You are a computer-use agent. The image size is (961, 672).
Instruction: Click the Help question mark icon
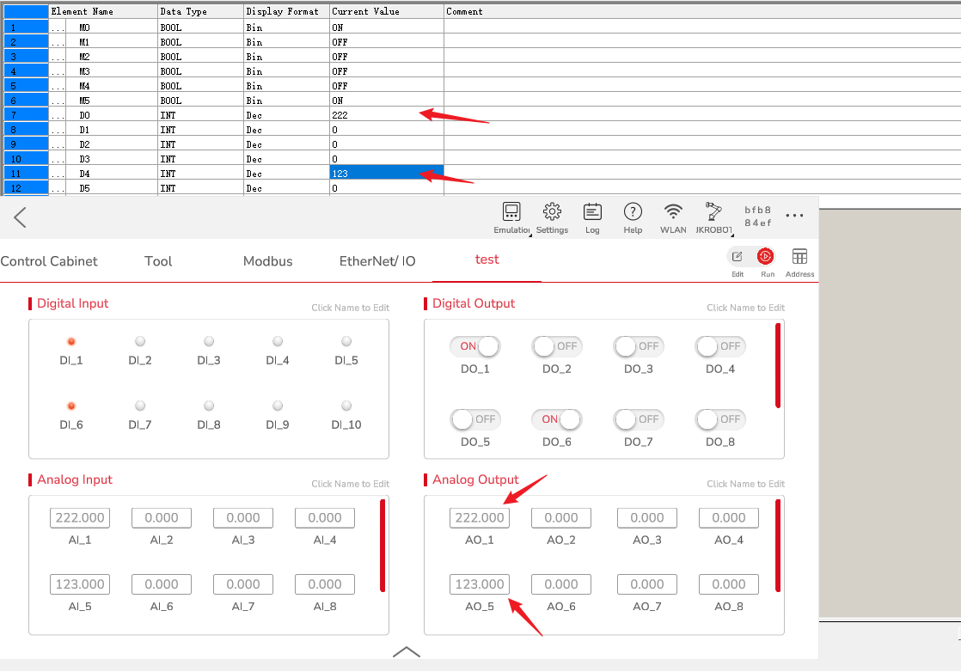click(633, 212)
